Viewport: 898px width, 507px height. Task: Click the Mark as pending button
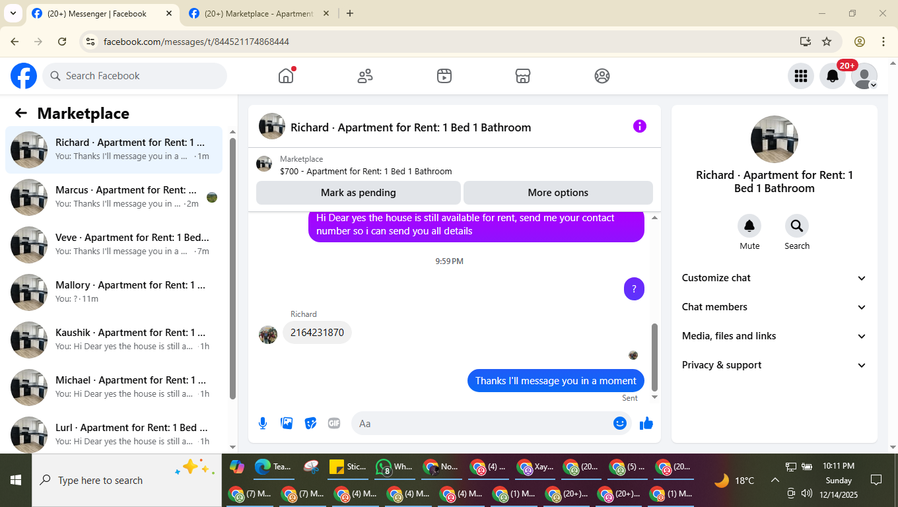pyautogui.click(x=359, y=193)
